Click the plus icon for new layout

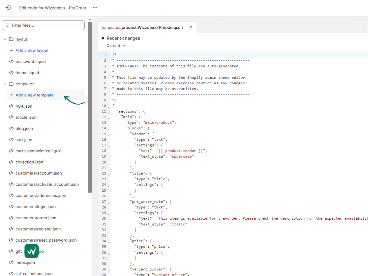(x=11, y=50)
